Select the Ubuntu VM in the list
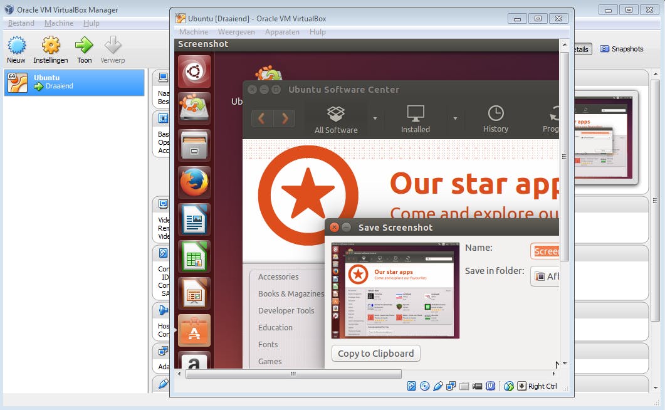This screenshot has height=410, width=665. coord(74,82)
